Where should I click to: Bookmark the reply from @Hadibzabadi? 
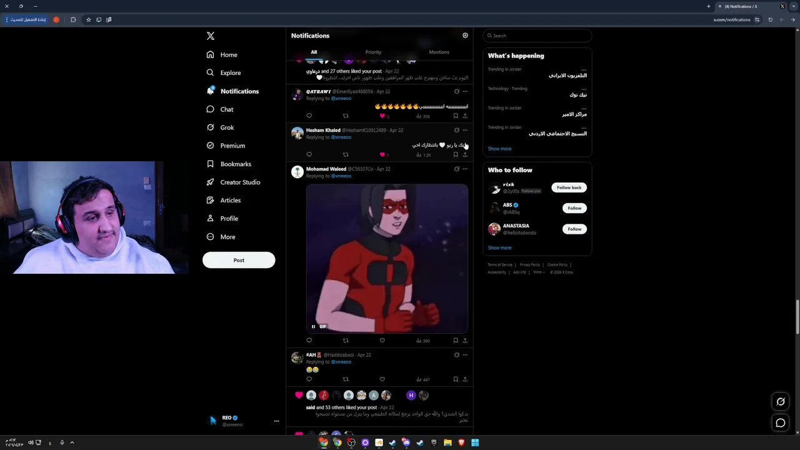(456, 379)
